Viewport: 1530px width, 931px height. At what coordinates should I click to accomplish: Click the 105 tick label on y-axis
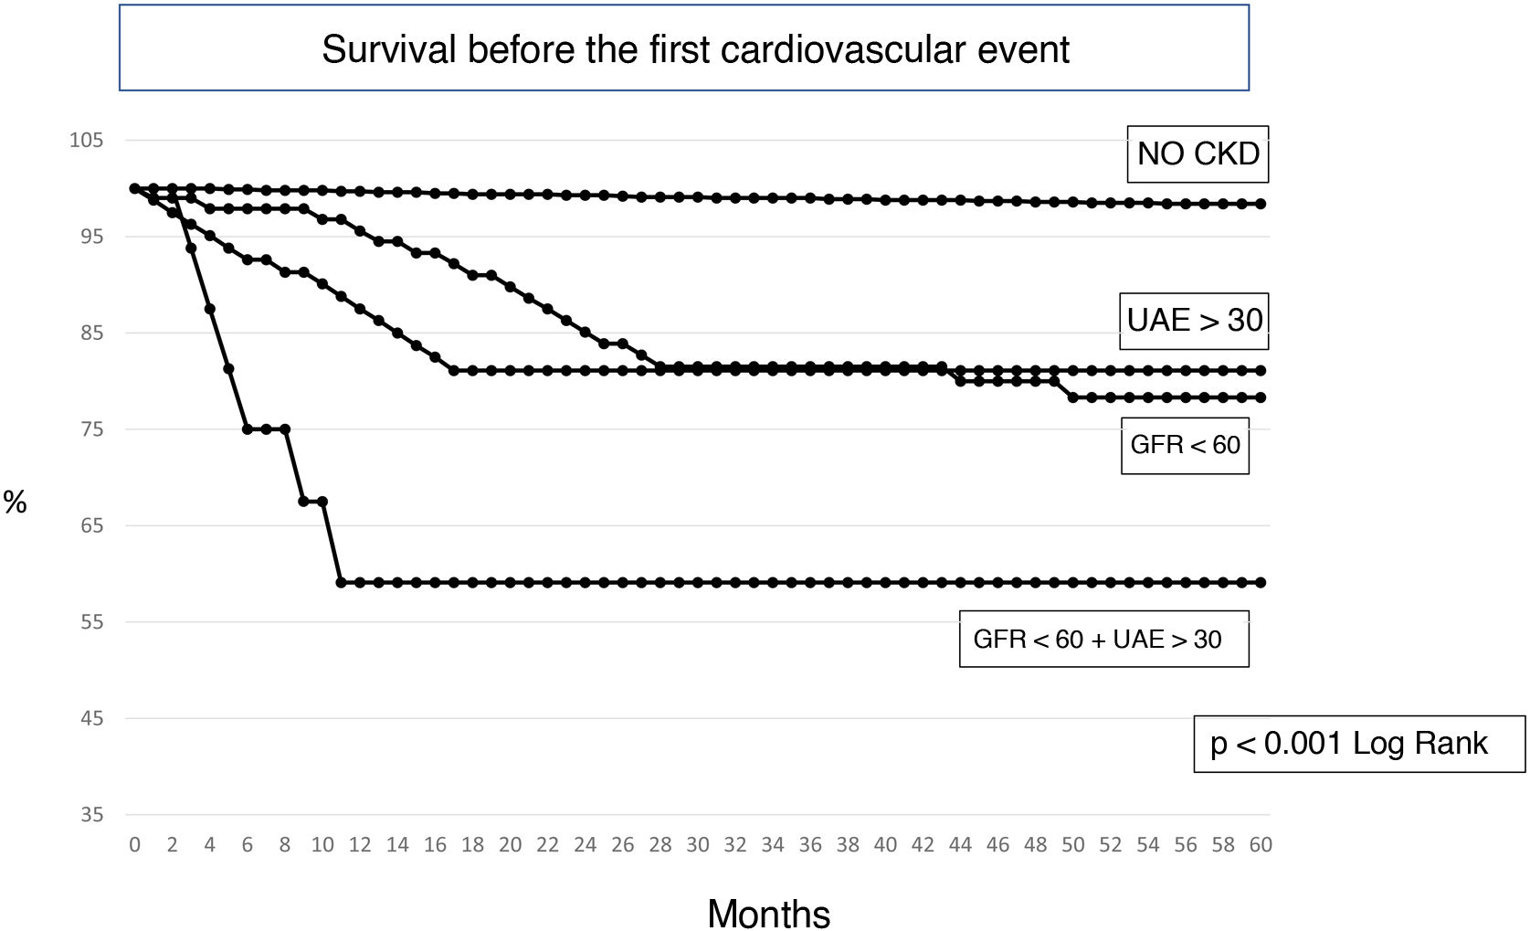(87, 141)
